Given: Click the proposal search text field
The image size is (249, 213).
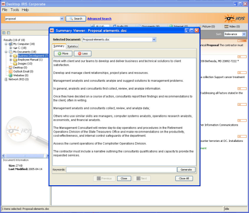Looking at the screenshot, I should [32, 18].
